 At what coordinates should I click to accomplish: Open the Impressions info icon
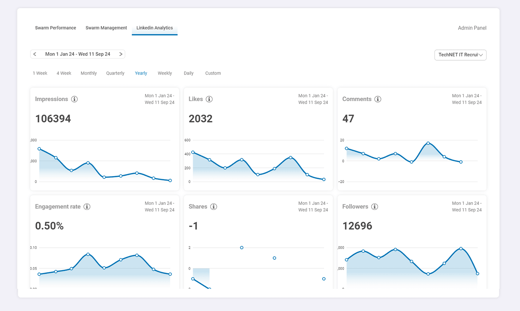tap(74, 99)
